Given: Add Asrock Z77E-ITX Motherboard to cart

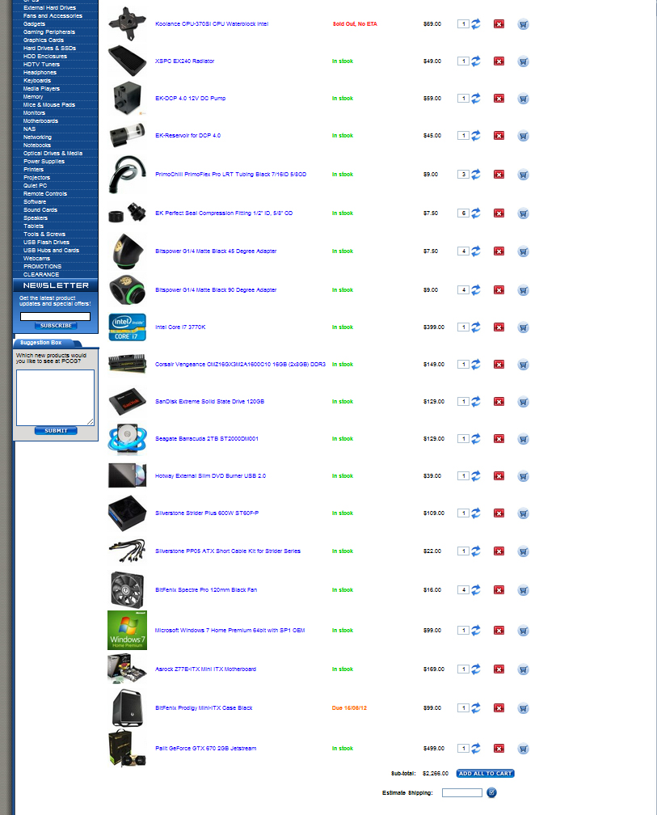Looking at the screenshot, I should click(523, 669).
